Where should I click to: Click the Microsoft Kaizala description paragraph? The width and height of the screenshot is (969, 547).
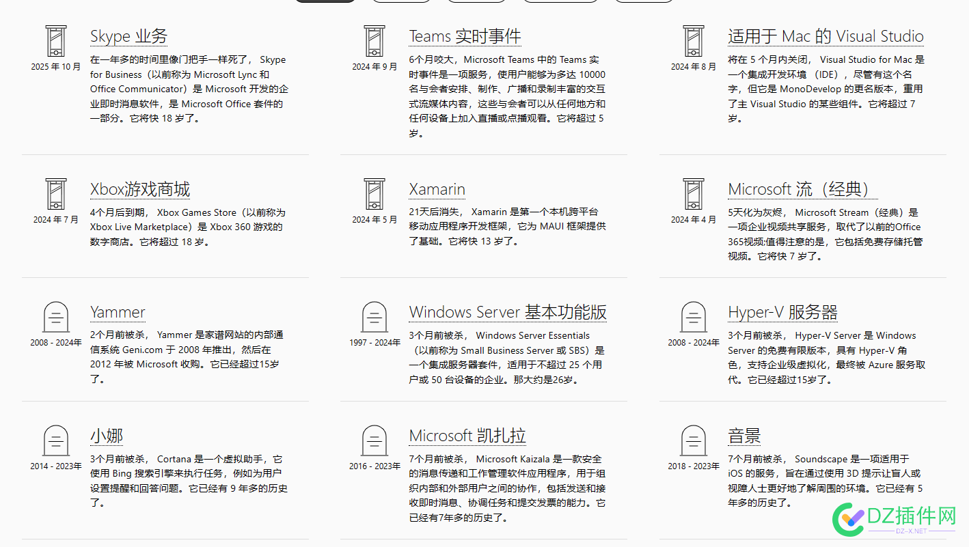tap(508, 488)
